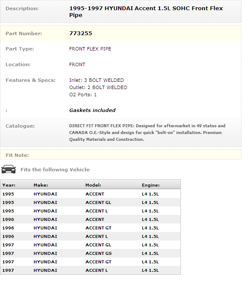
Task: Select the 1996 ACCENT GT row
Action: point(90,228)
